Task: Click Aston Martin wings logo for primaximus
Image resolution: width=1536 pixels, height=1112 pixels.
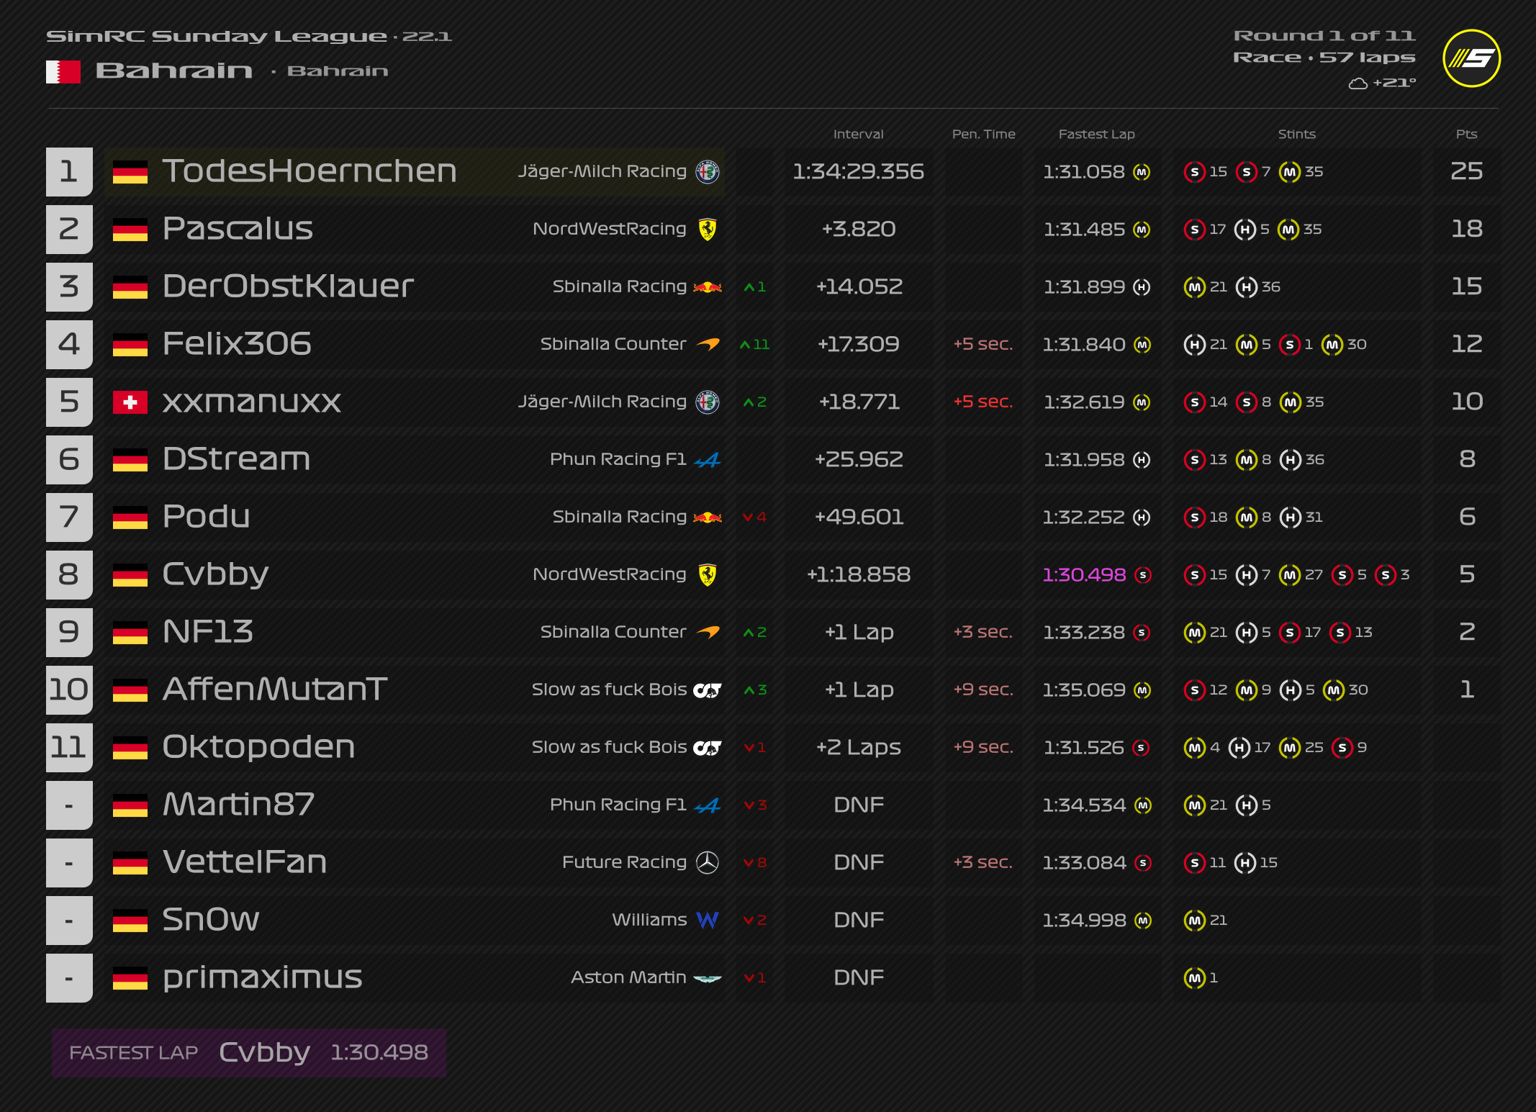Action: pyautogui.click(x=708, y=978)
